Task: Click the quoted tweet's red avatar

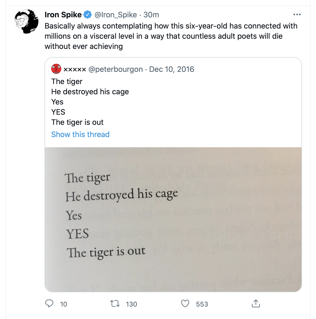Action: click(x=56, y=69)
